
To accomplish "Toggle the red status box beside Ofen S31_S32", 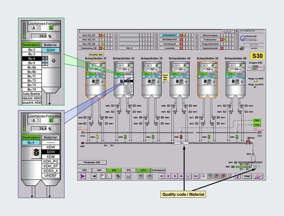I will pos(100,35).
